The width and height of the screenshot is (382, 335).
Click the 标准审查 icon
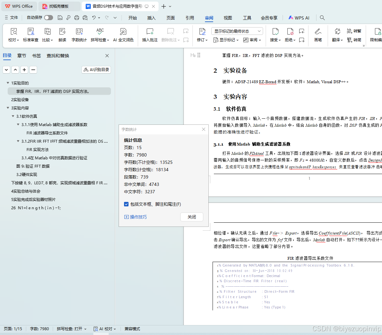coord(31,31)
